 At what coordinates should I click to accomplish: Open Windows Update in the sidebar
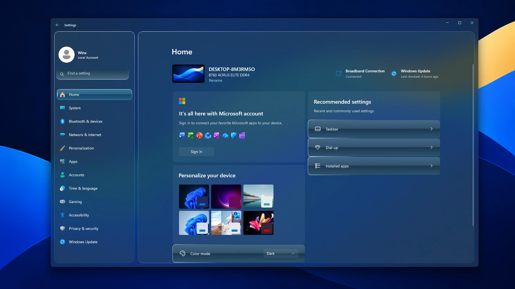coord(94,242)
